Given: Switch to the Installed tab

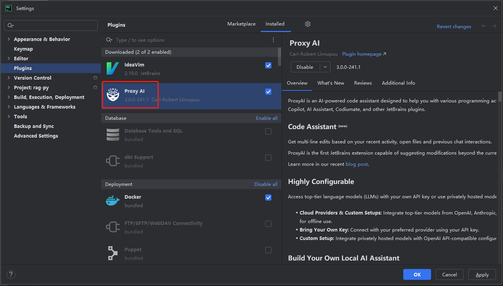Looking at the screenshot, I should coord(275,24).
